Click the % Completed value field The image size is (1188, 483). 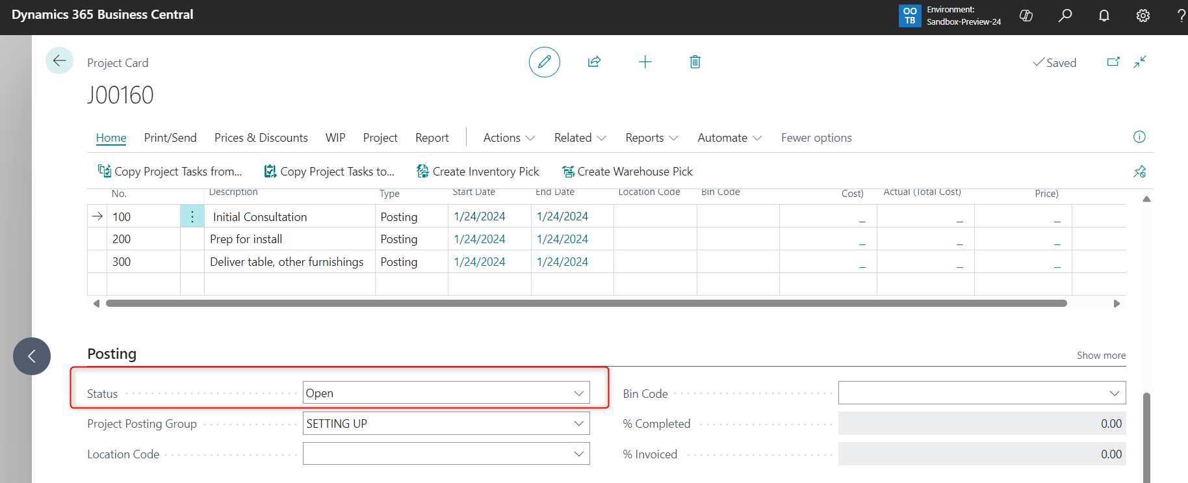982,423
